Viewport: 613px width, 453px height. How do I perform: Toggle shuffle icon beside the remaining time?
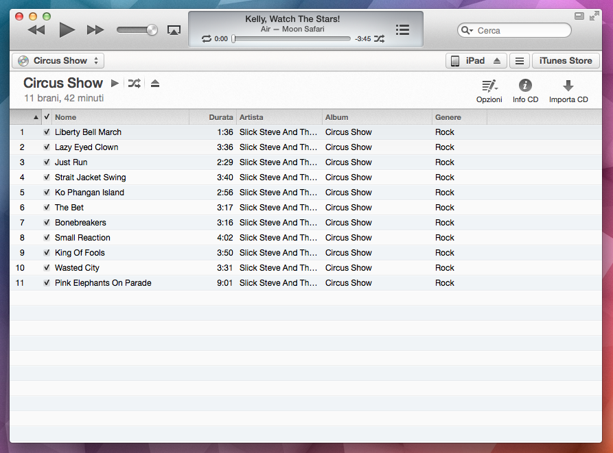(379, 38)
